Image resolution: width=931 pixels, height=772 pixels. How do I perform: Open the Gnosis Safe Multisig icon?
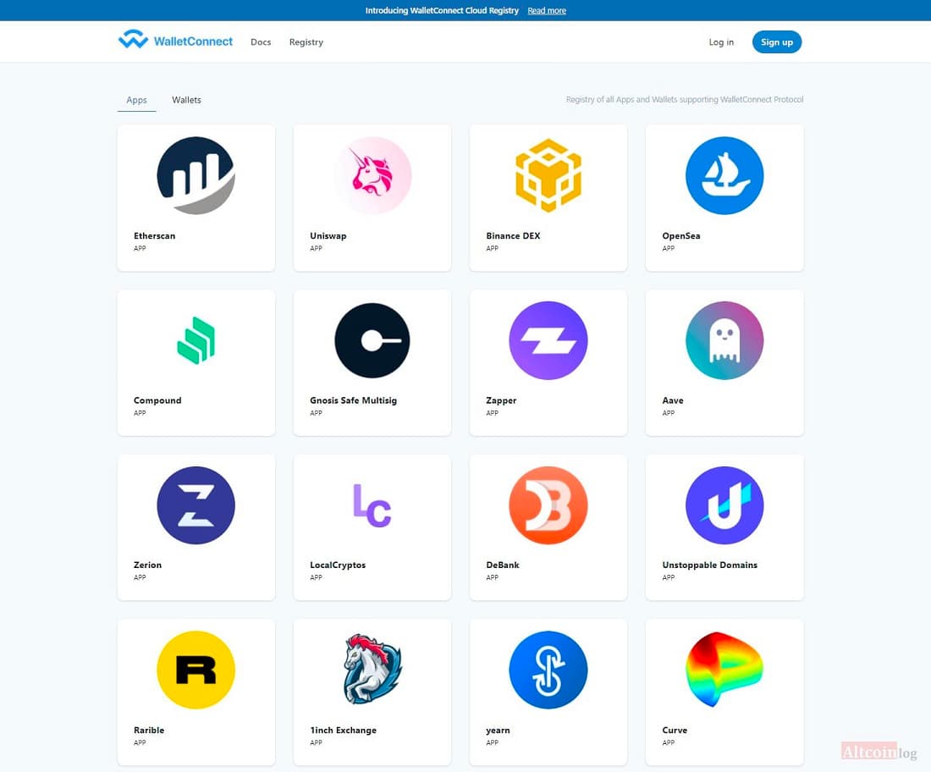pyautogui.click(x=372, y=340)
